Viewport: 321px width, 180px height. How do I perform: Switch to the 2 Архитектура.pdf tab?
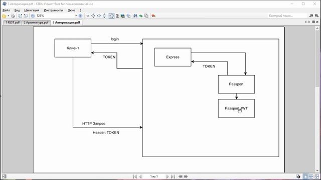36,22
